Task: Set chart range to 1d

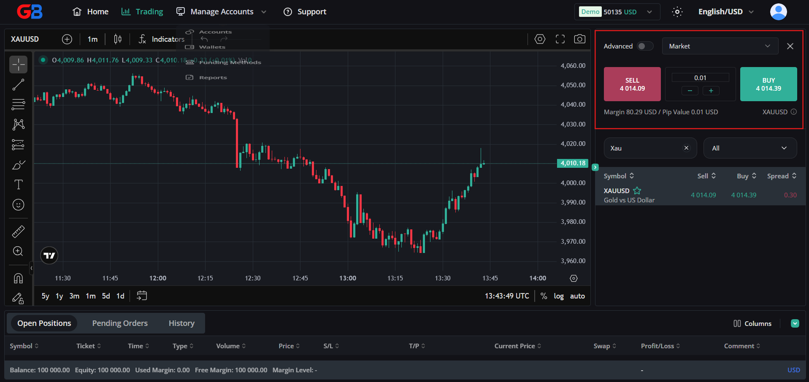Action: click(x=120, y=296)
